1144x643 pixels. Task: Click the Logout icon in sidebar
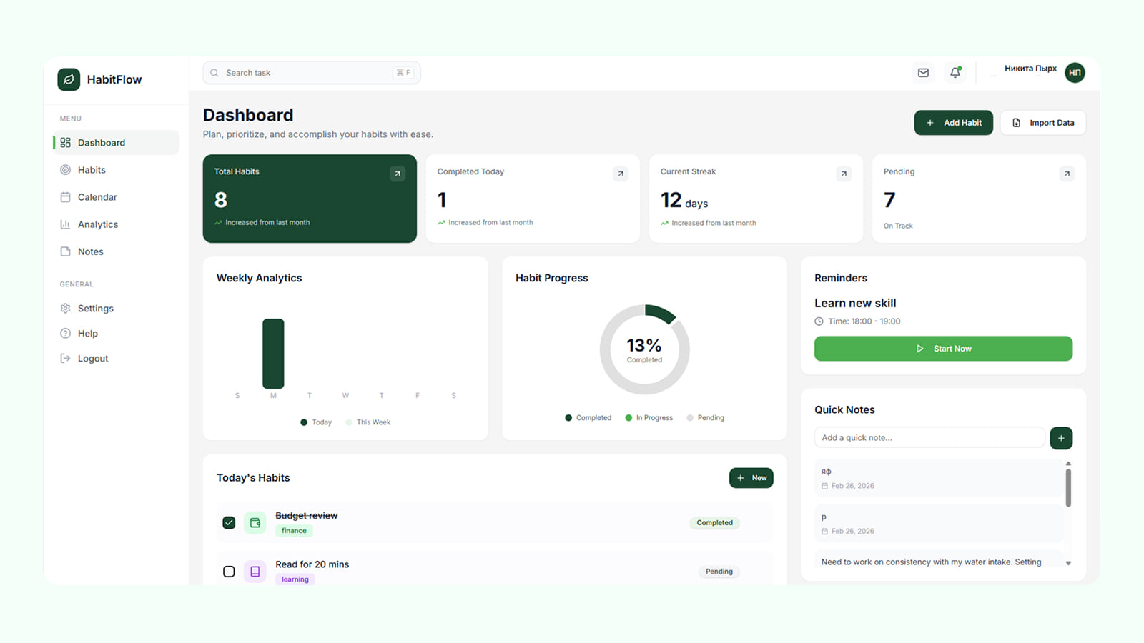point(66,358)
